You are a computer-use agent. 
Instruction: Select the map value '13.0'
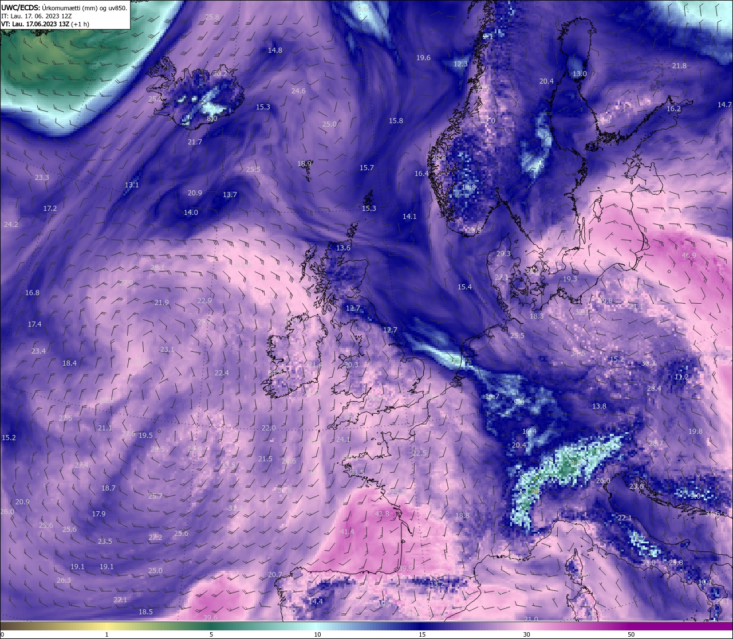(580, 74)
